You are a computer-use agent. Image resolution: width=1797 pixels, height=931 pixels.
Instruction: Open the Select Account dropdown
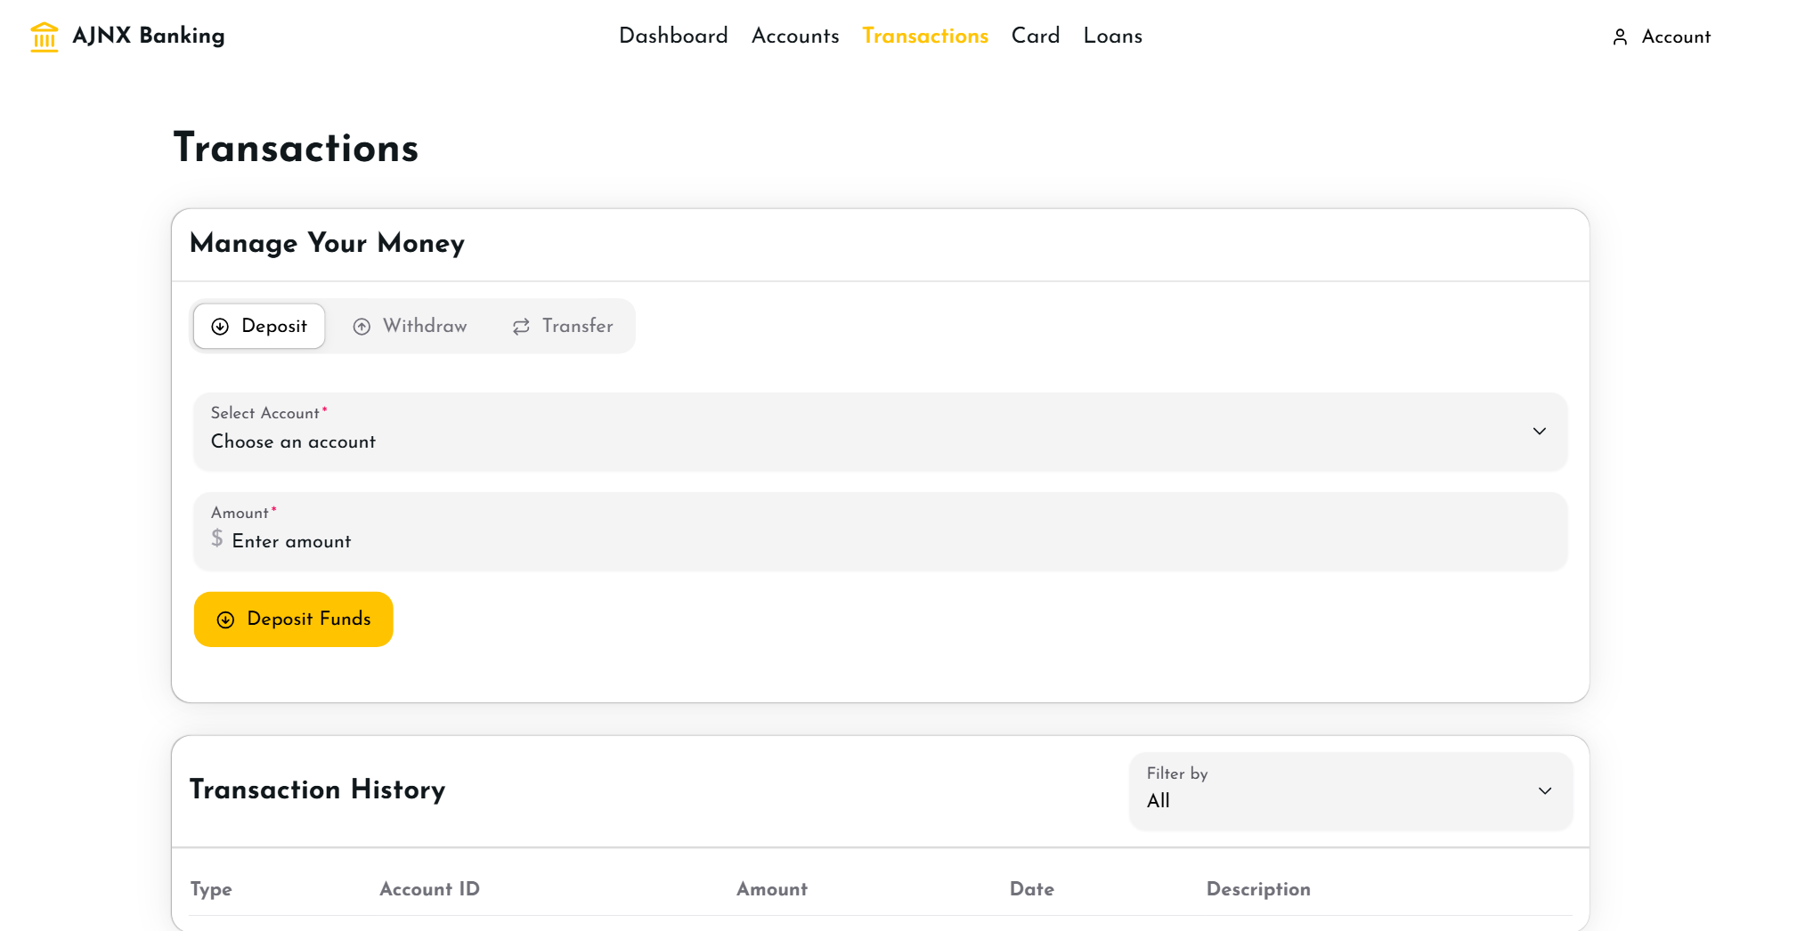click(879, 432)
